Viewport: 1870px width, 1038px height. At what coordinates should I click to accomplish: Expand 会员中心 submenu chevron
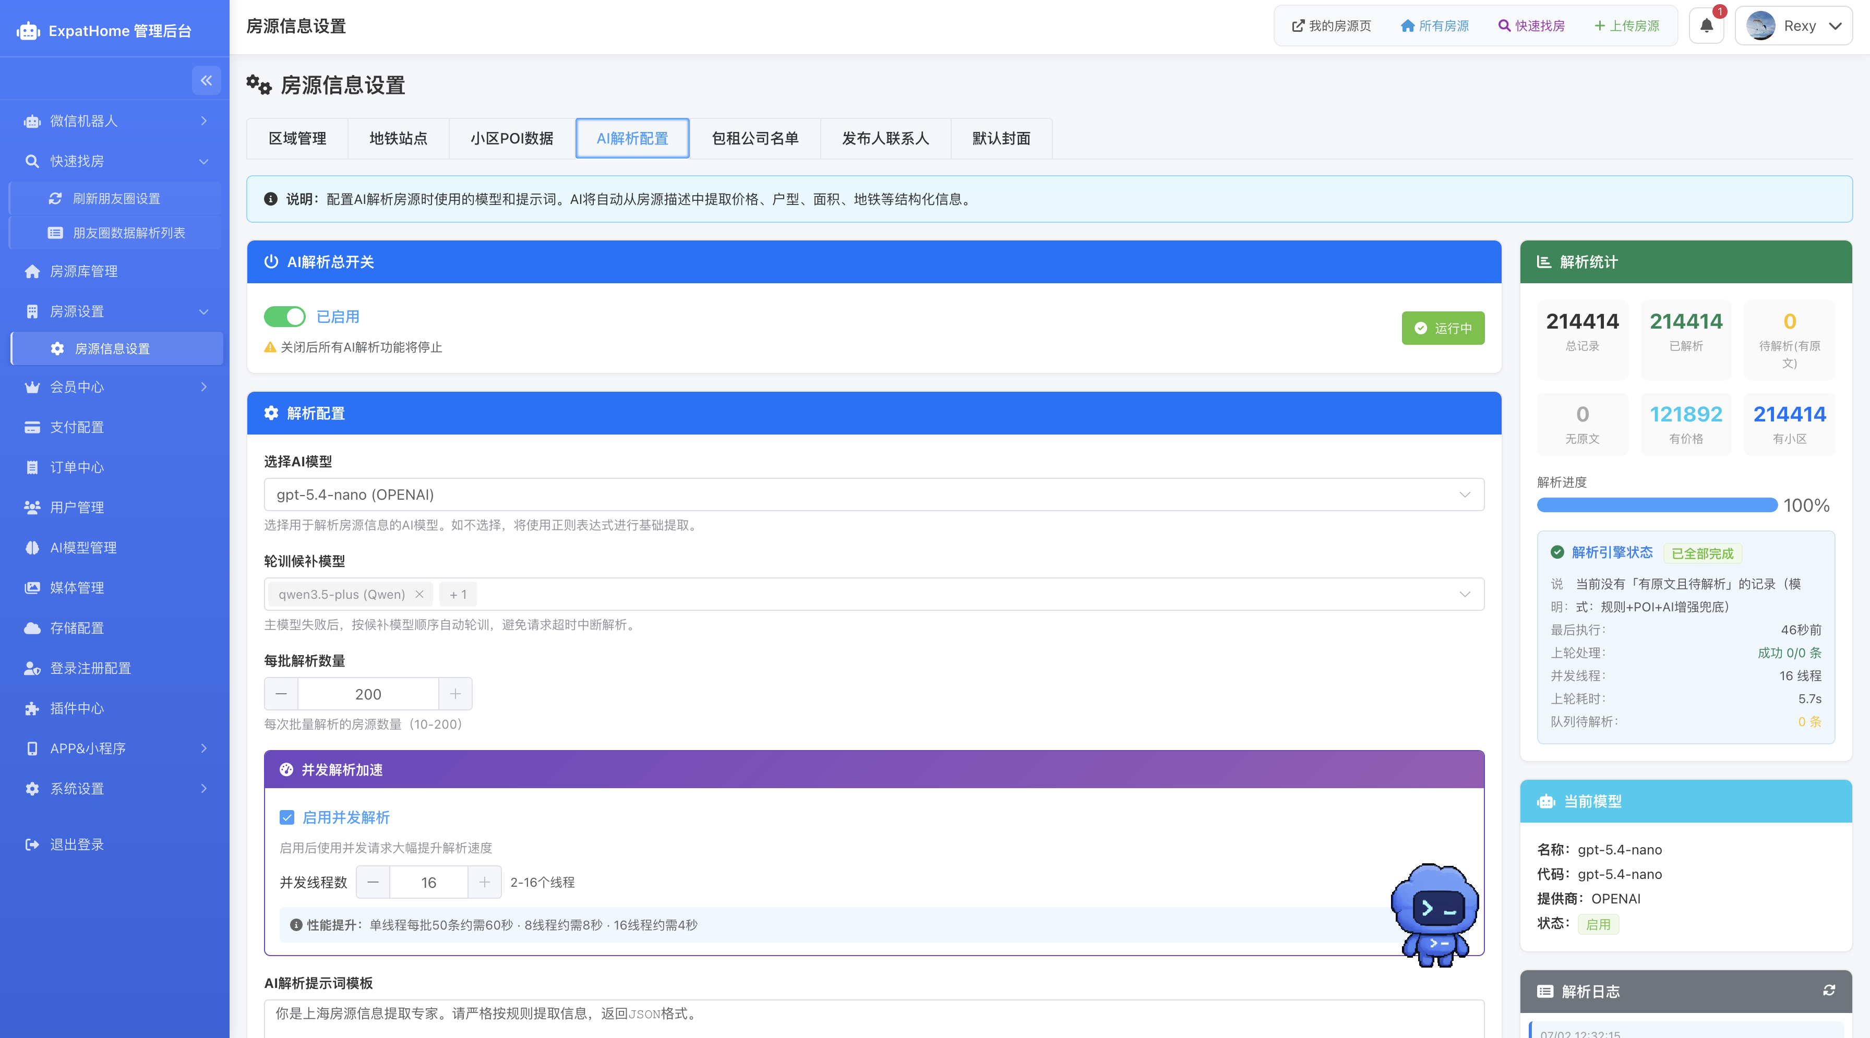[x=204, y=387]
